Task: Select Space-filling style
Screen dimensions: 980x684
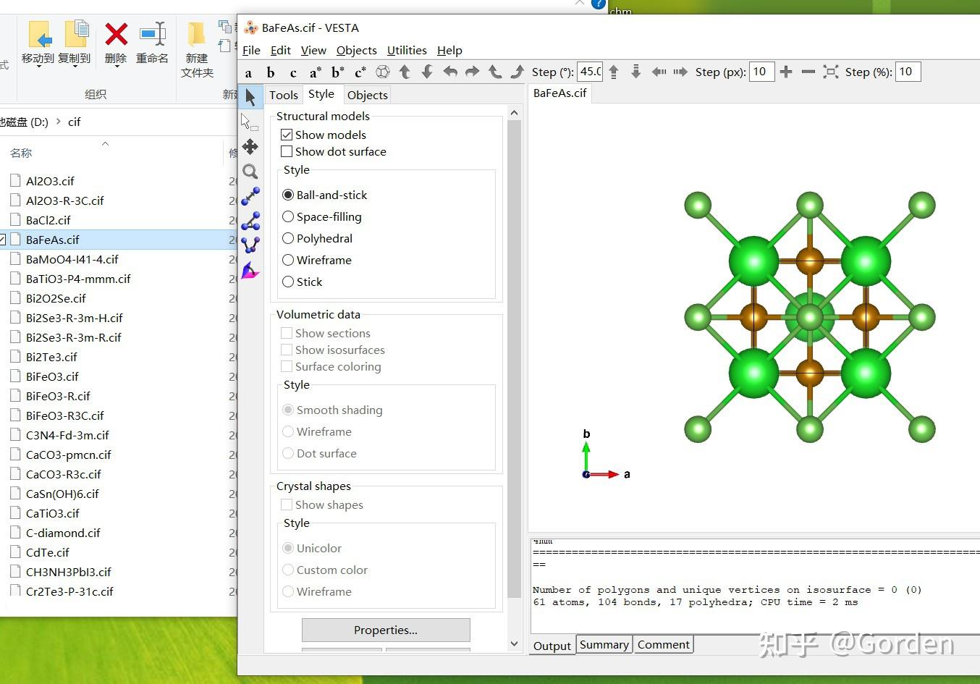Action: (288, 216)
